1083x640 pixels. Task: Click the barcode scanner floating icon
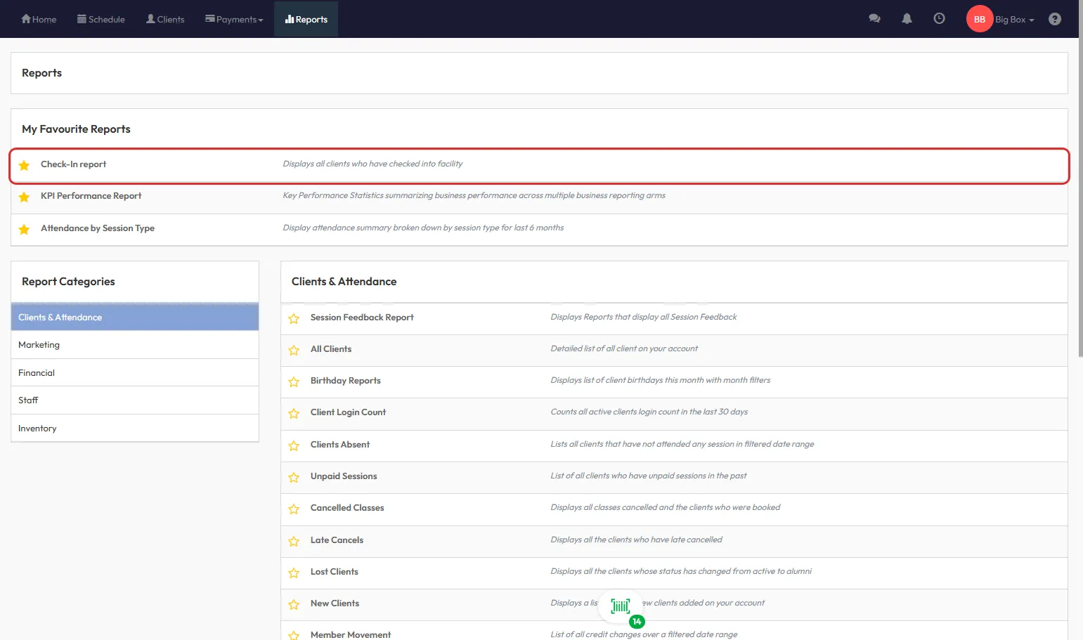[621, 606]
